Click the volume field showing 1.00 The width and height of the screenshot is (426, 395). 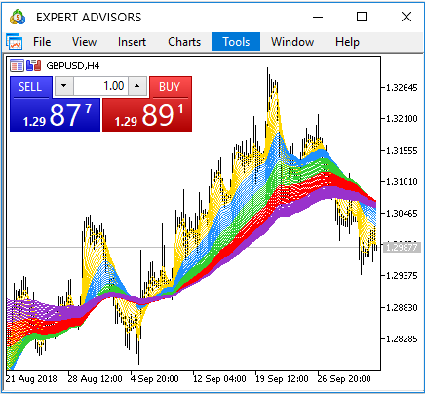click(x=100, y=86)
